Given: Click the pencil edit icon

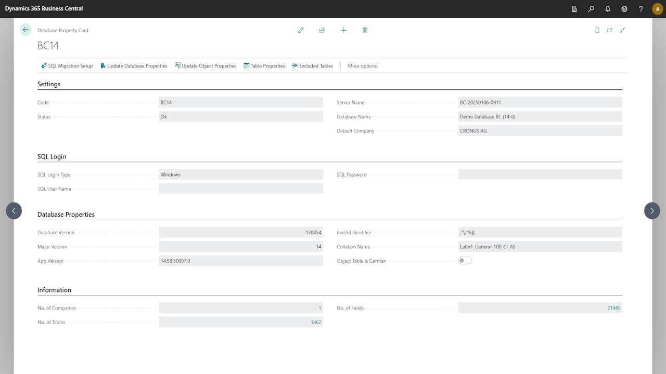Looking at the screenshot, I should [301, 30].
